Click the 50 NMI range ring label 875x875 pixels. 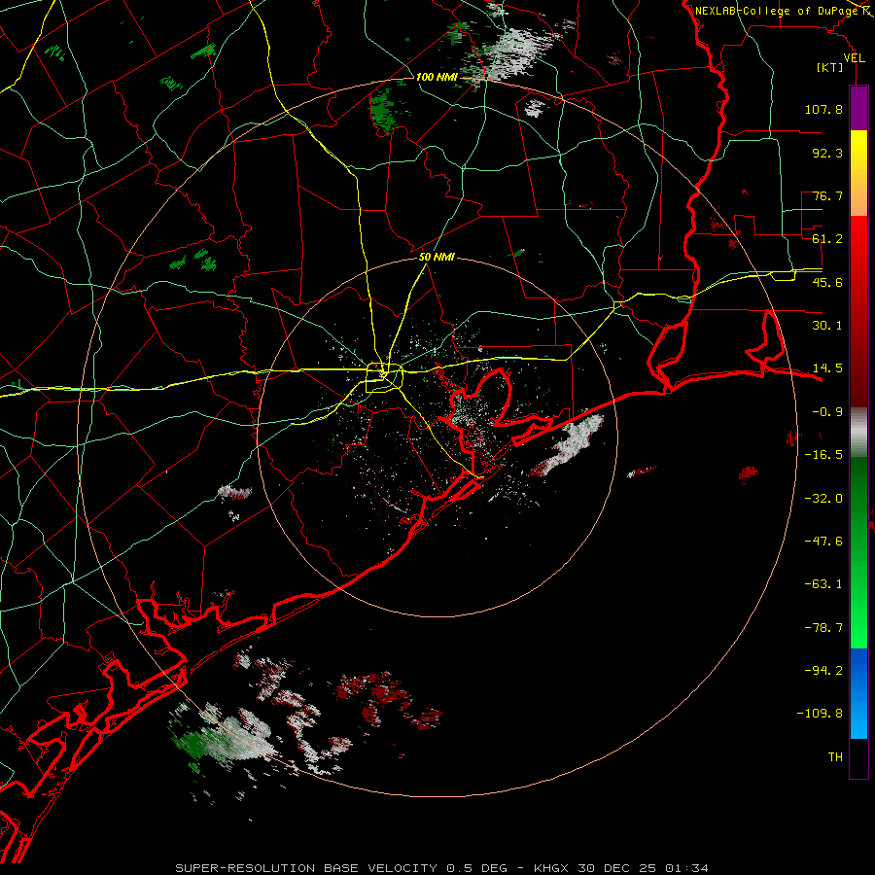tap(437, 258)
